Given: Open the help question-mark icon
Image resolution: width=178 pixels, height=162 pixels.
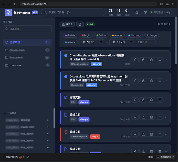Looking at the screenshot, I should tap(145, 12).
